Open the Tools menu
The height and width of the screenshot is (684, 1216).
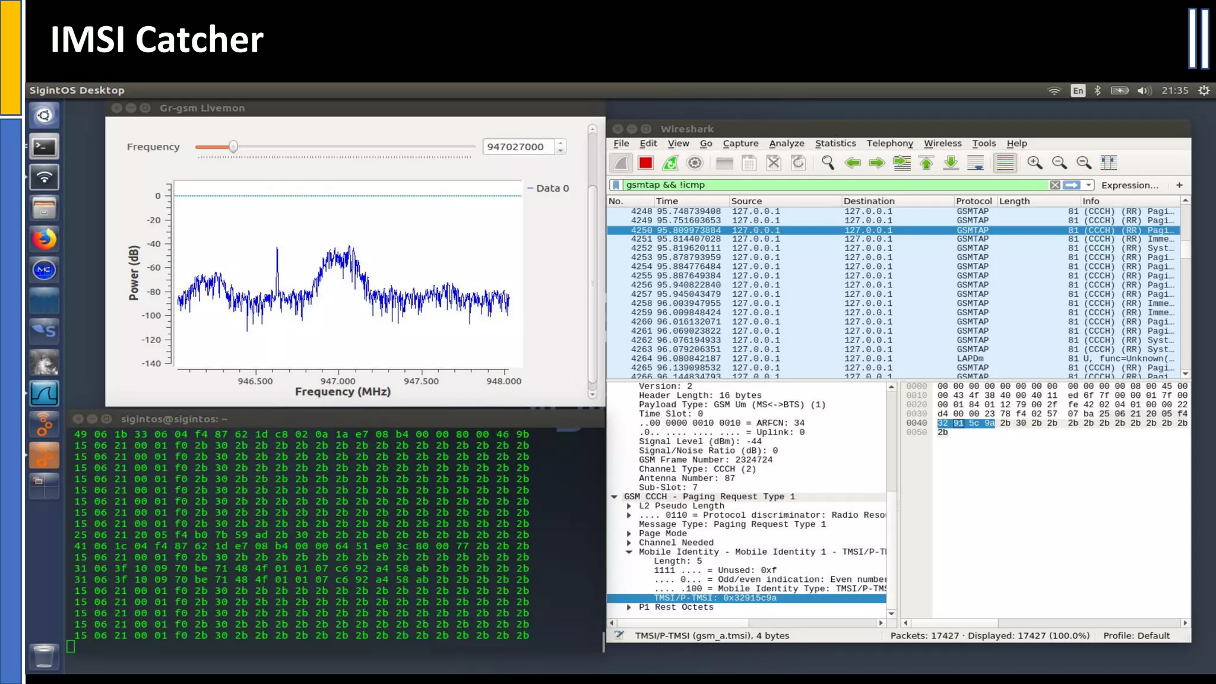pos(984,143)
